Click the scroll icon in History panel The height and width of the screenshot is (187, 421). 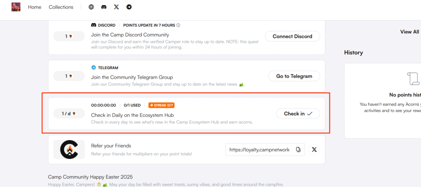click(413, 79)
